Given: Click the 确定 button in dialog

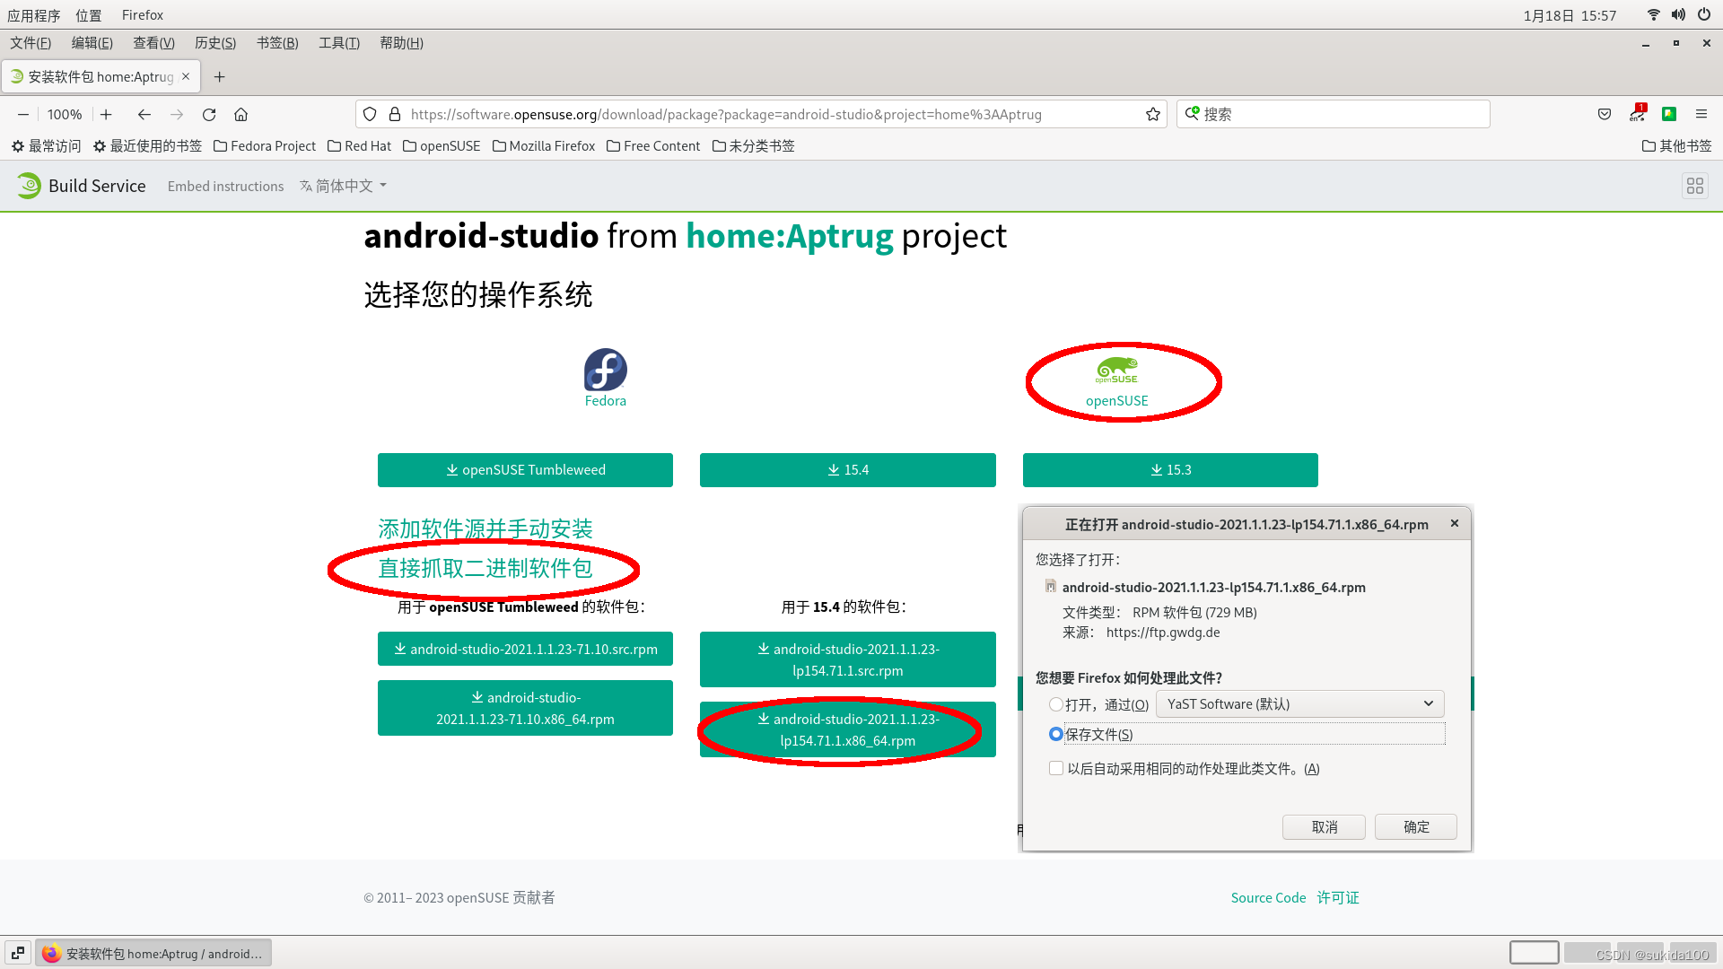Looking at the screenshot, I should tap(1416, 826).
